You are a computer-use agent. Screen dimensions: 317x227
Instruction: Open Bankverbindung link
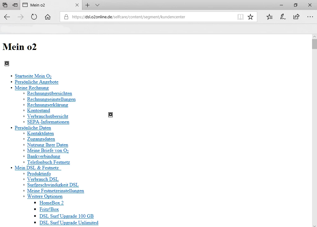pyautogui.click(x=44, y=156)
